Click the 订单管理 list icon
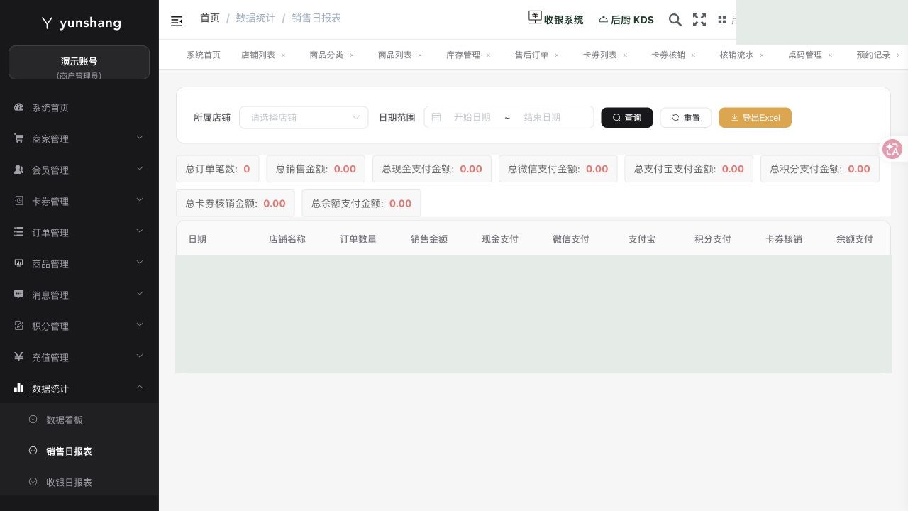908x511 pixels. (x=19, y=232)
